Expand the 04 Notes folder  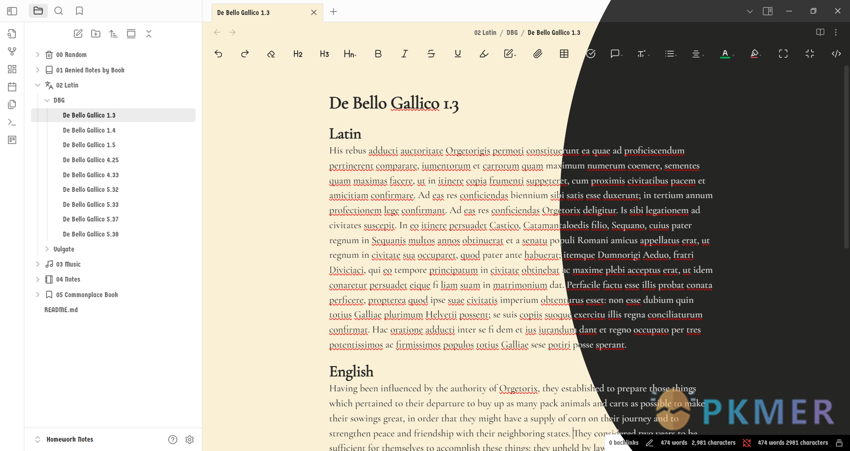coord(38,279)
